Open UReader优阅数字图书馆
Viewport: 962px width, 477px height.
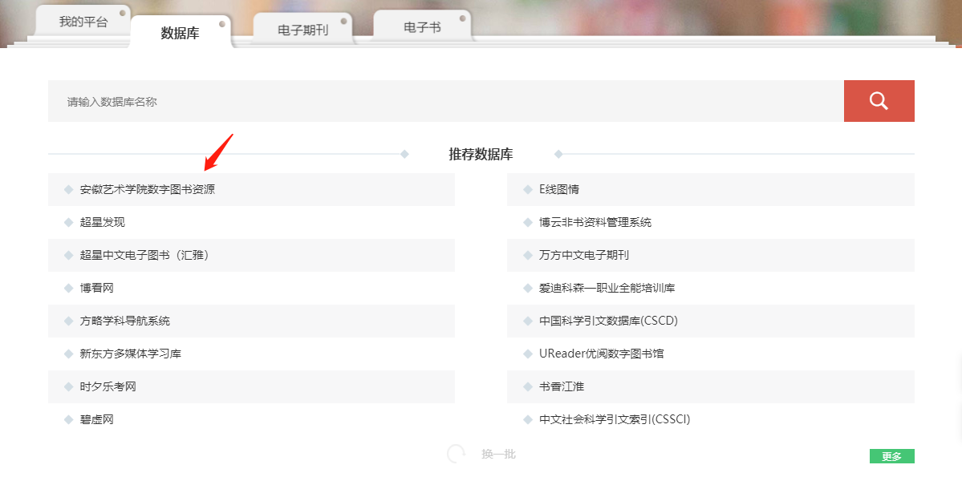point(601,354)
